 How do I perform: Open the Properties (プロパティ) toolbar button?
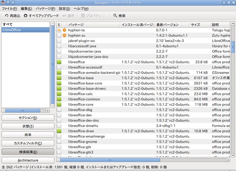pos(91,16)
